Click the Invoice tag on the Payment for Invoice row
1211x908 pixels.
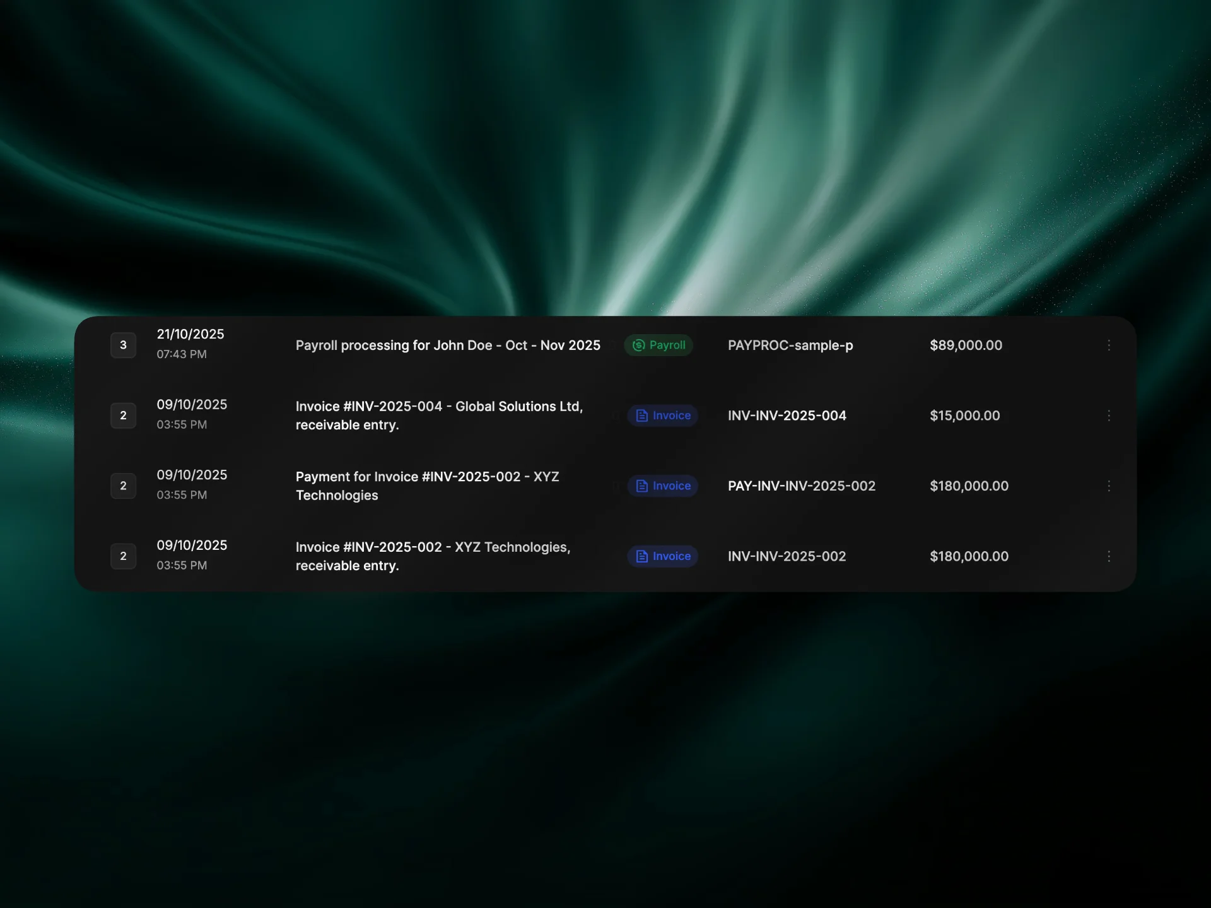point(662,486)
